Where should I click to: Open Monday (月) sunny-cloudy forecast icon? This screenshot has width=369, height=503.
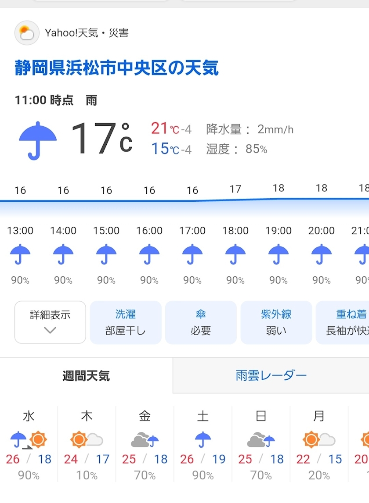click(319, 439)
